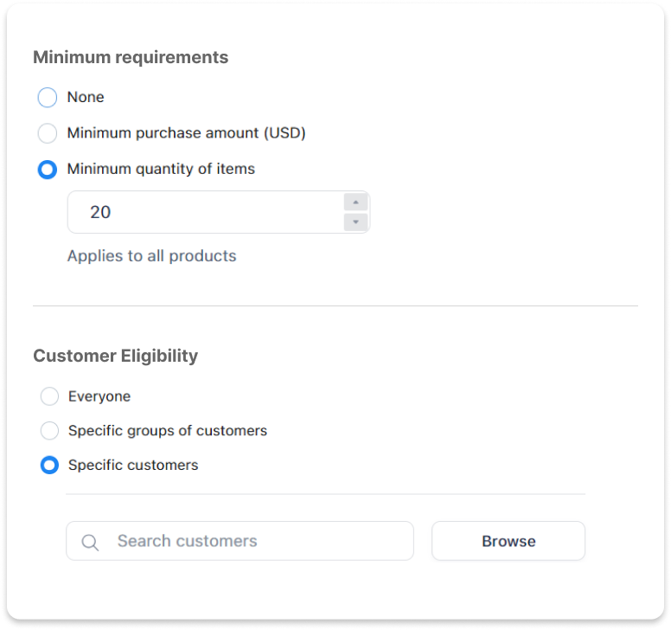Click the "Everyone" option label text
671x630 pixels.
coord(99,396)
